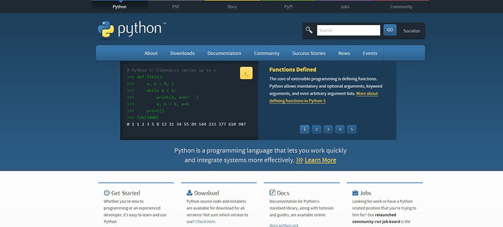Select slide 4 in the carousel
The width and height of the screenshot is (503, 227).
(340, 129)
